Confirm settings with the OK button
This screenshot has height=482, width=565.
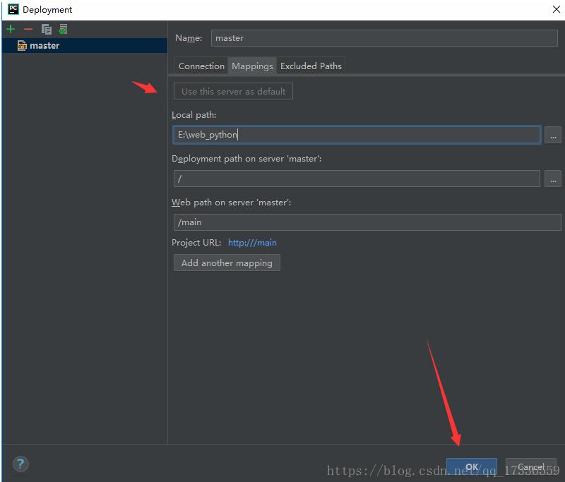coord(472,466)
